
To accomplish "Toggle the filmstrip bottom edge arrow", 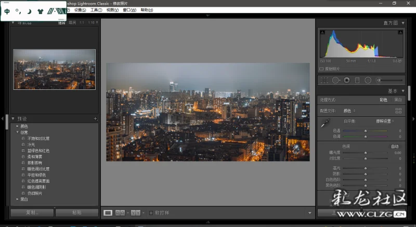I will [208, 222].
